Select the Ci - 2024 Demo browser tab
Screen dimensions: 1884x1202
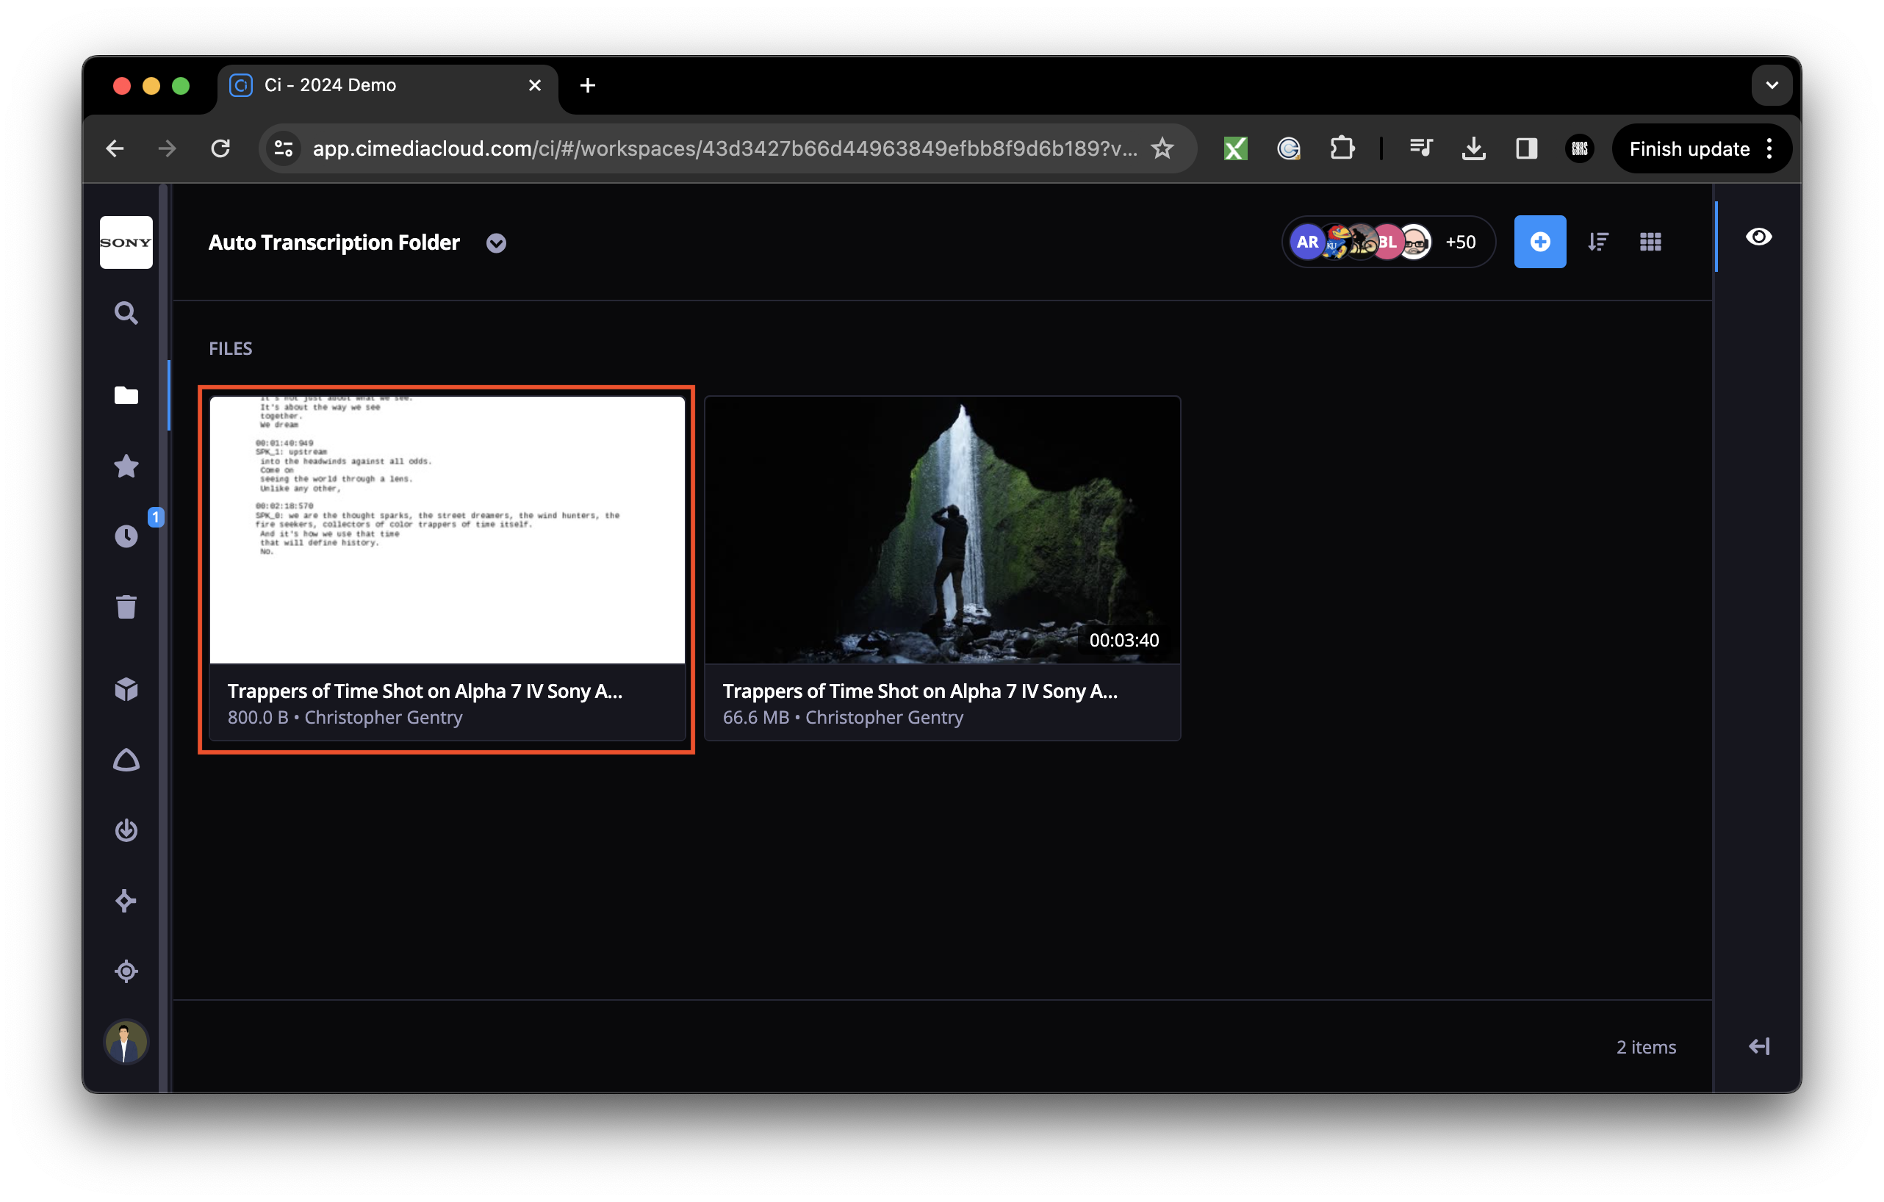click(352, 85)
